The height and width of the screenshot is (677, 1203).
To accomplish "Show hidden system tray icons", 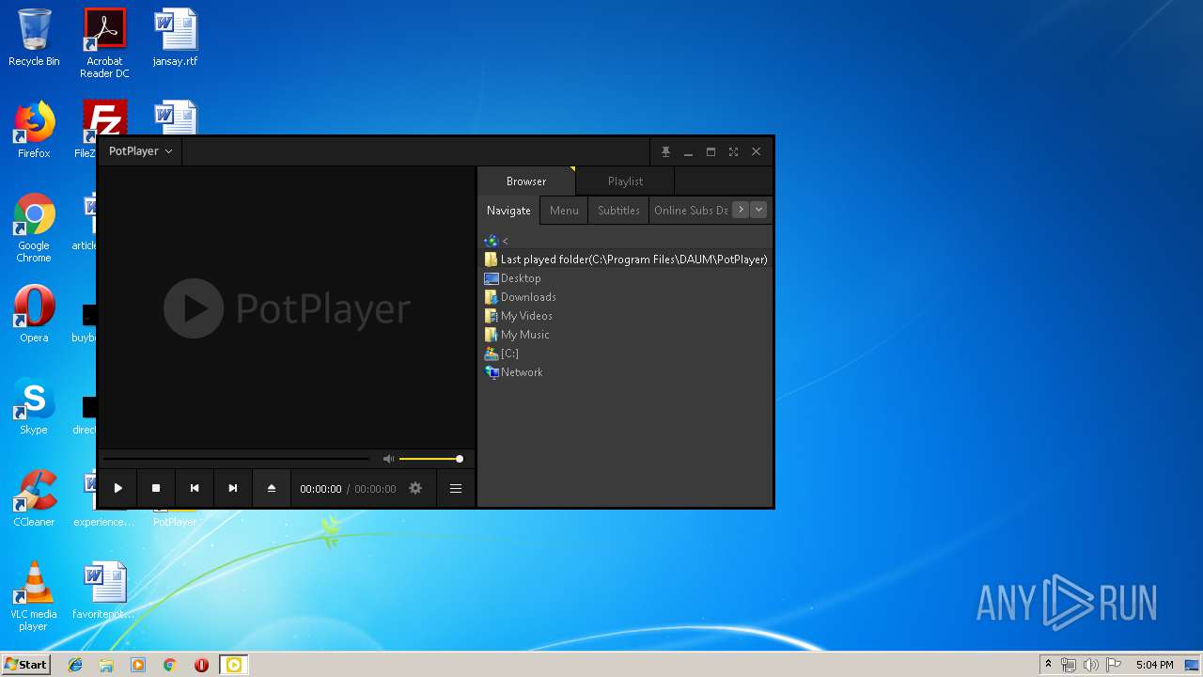I will 1048,665.
